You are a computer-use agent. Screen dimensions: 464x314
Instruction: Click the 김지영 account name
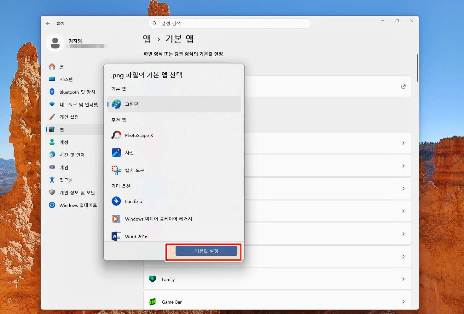75,41
